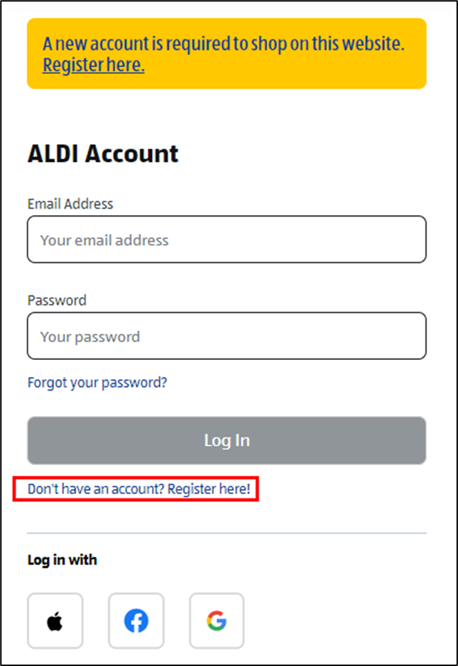Submit the login form
Viewport: 458px width, 666px height.
pos(227,440)
